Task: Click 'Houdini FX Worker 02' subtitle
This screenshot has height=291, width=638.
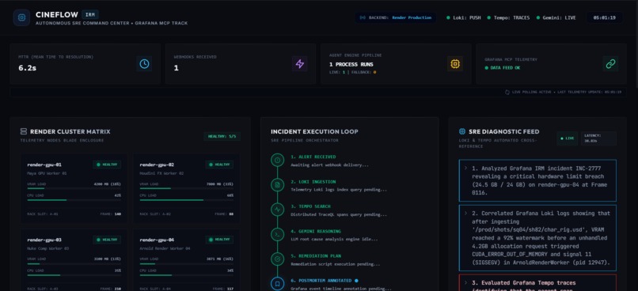Action: pyautogui.click(x=161, y=173)
